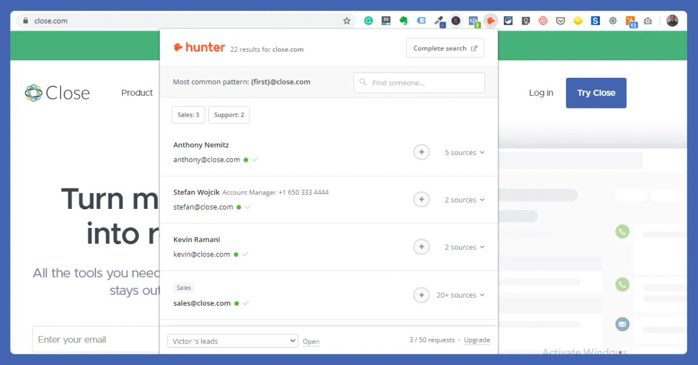Image resolution: width=698 pixels, height=365 pixels.
Task: Click the lock icon beside close.com
Action: point(25,21)
